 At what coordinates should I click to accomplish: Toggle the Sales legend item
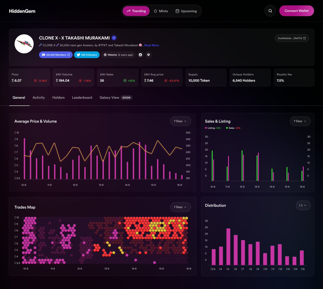pos(233,128)
